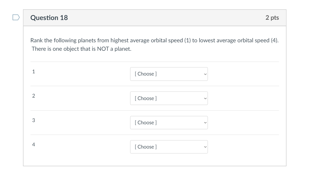Select the row label number 4
The height and width of the screenshot is (177, 326).
pos(33,145)
